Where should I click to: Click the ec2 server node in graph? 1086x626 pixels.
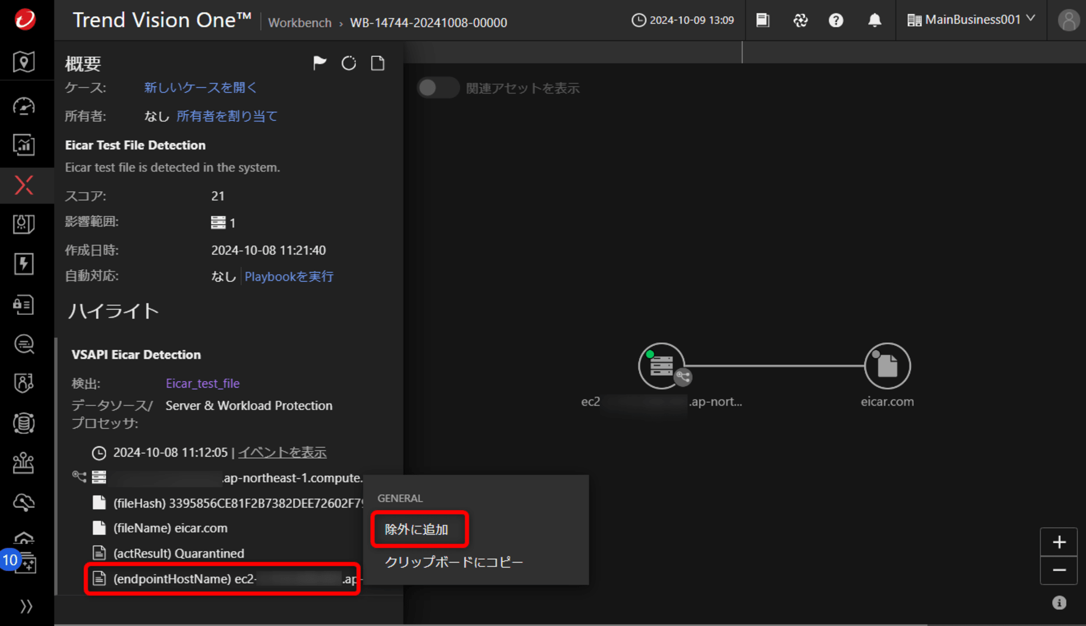[x=661, y=366]
